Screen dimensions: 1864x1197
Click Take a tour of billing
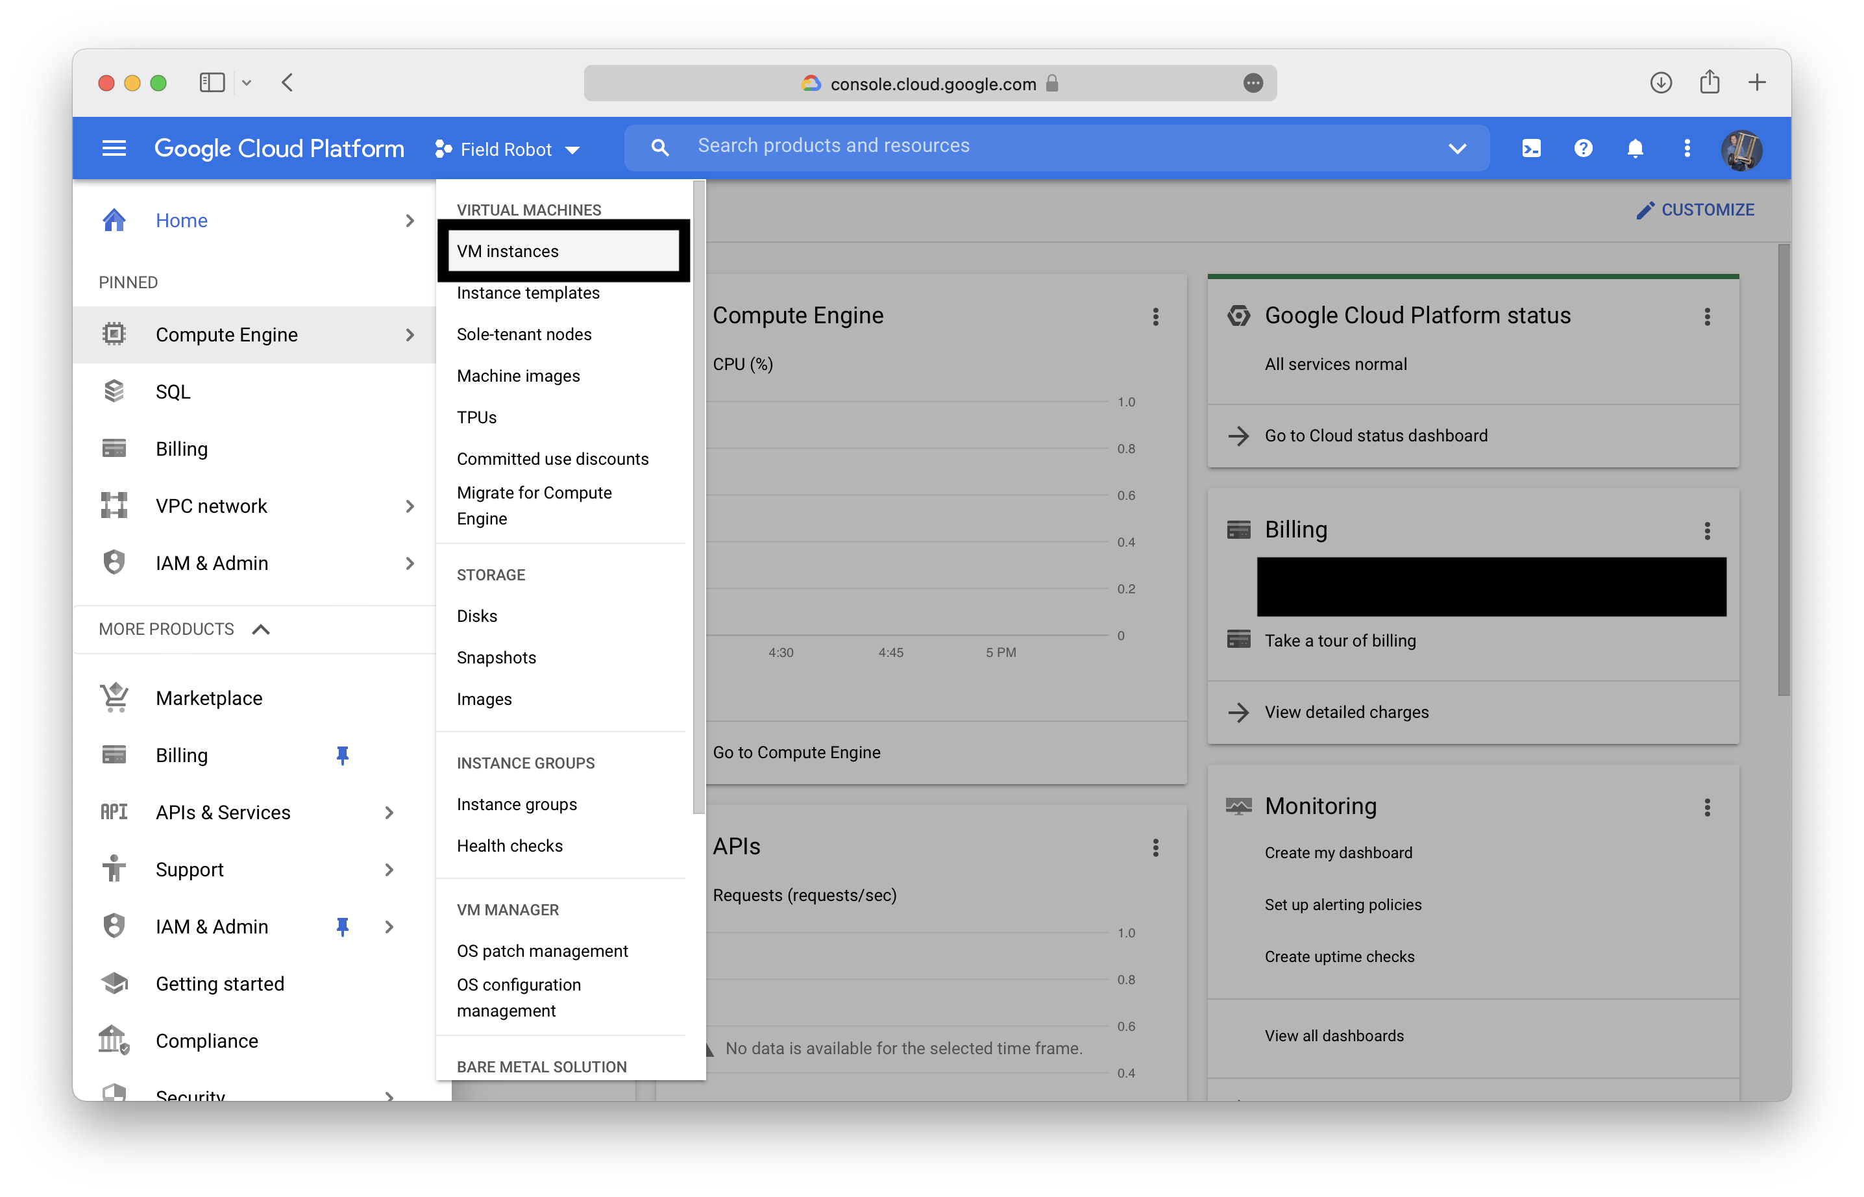tap(1340, 641)
